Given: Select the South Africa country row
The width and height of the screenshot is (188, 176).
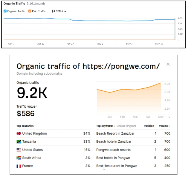Looking at the screenshot, I should click(54, 158).
